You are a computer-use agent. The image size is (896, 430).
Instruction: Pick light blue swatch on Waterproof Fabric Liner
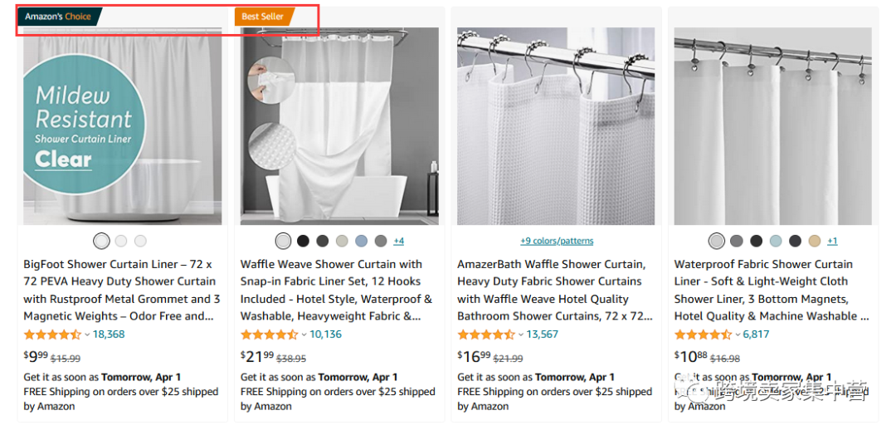pyautogui.click(x=776, y=241)
